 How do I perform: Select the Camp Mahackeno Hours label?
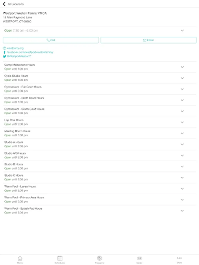pos(20,65)
